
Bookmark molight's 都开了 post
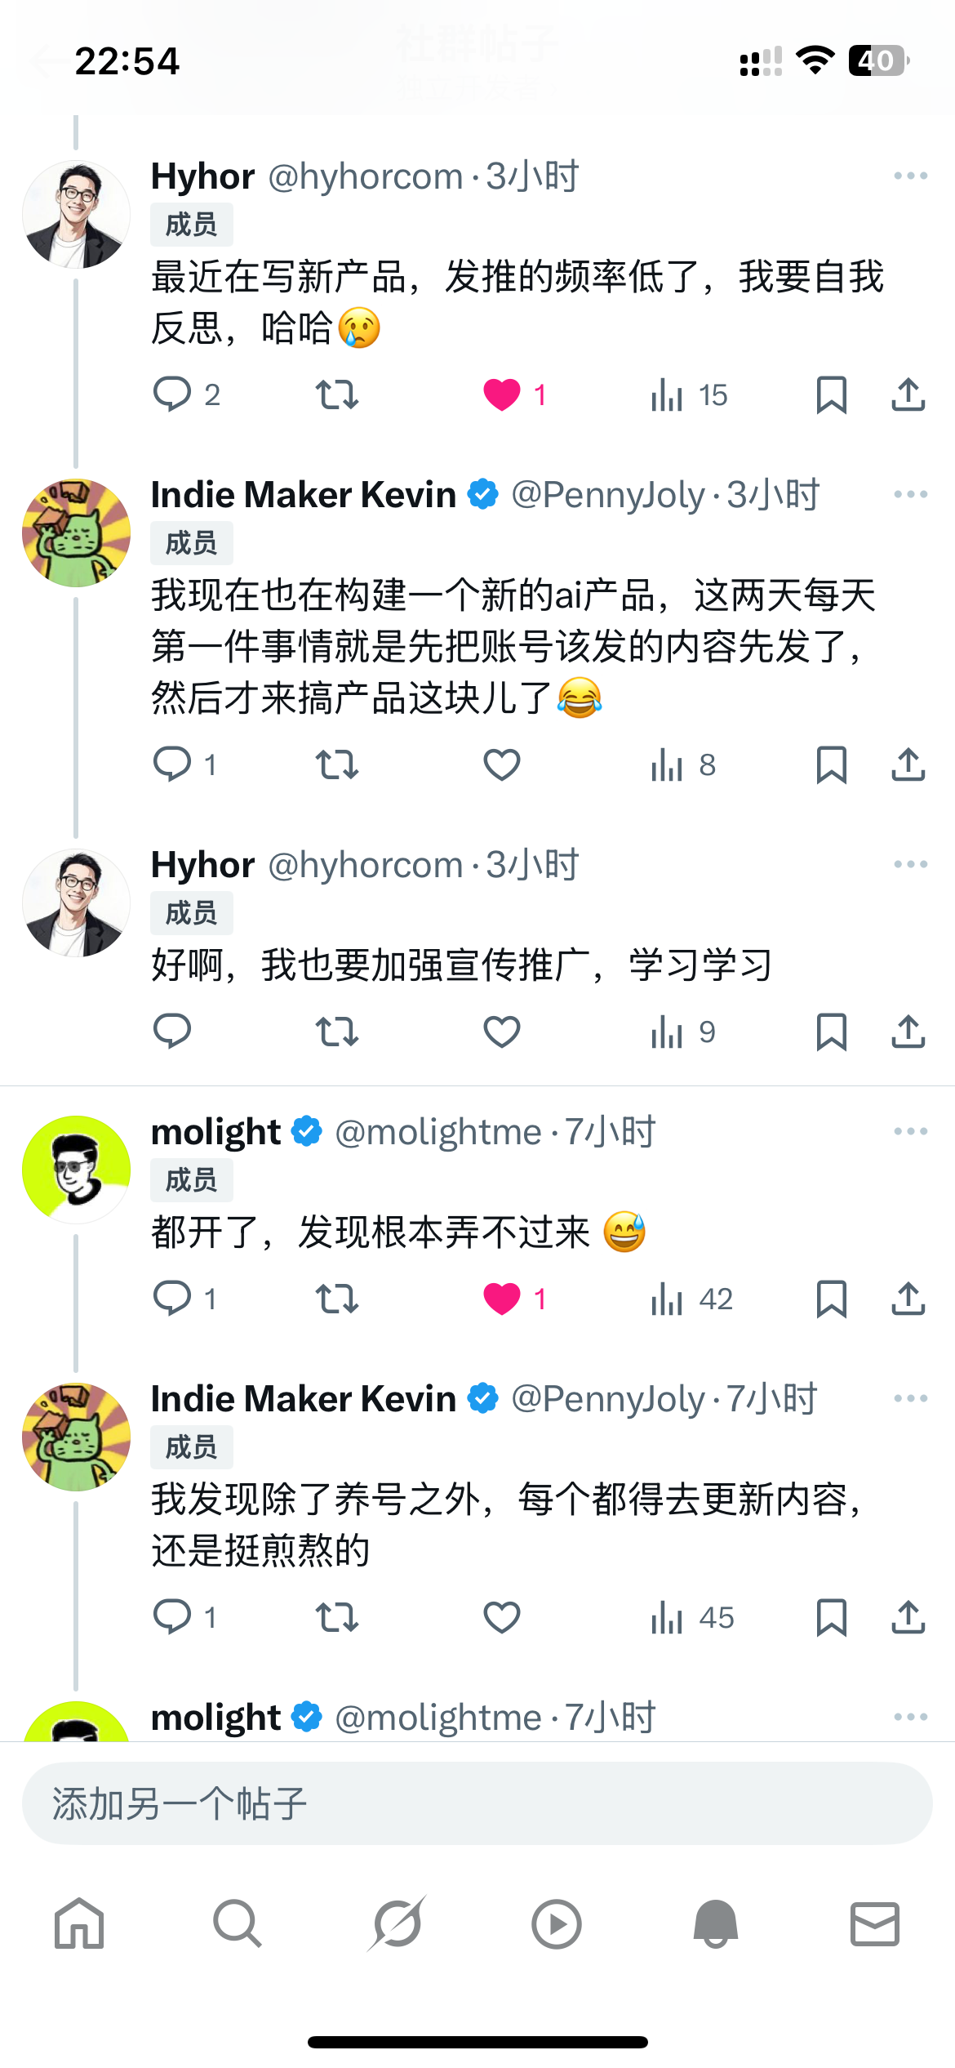click(831, 1299)
